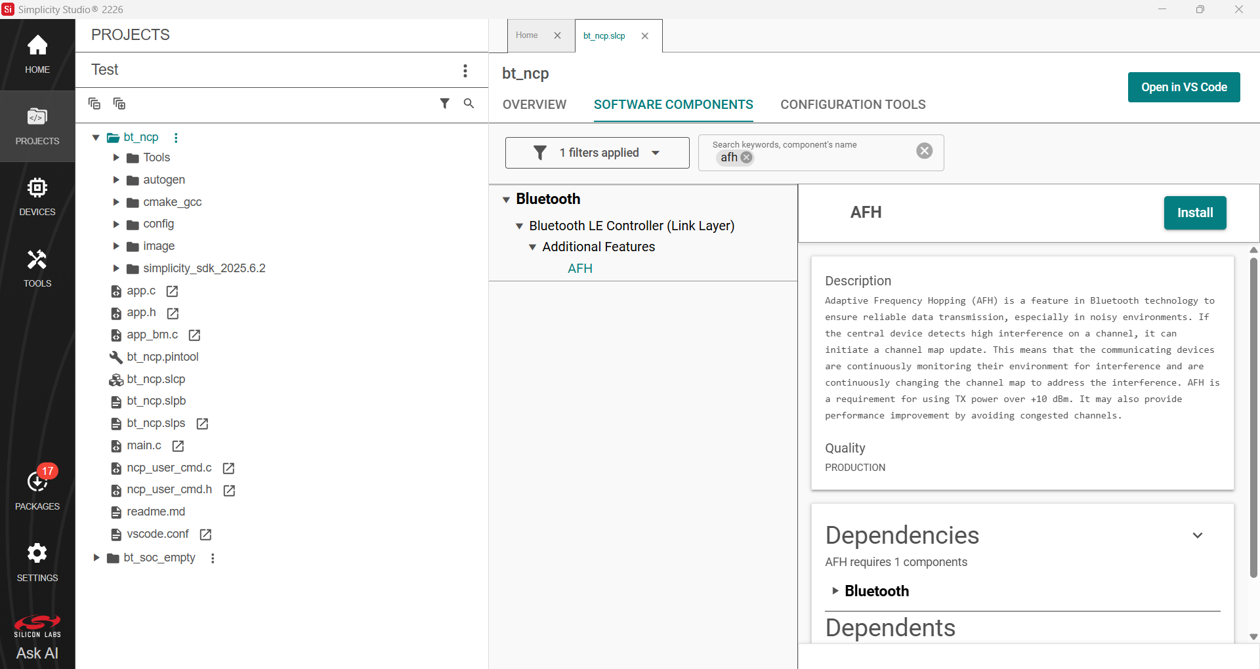Image resolution: width=1260 pixels, height=669 pixels.
Task: Expand the simplicity_sdk_2025.6.2 folder
Action: [116, 268]
